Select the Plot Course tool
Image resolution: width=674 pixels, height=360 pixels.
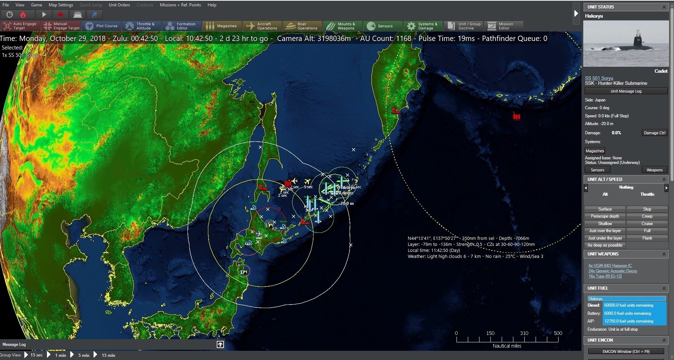coord(102,26)
